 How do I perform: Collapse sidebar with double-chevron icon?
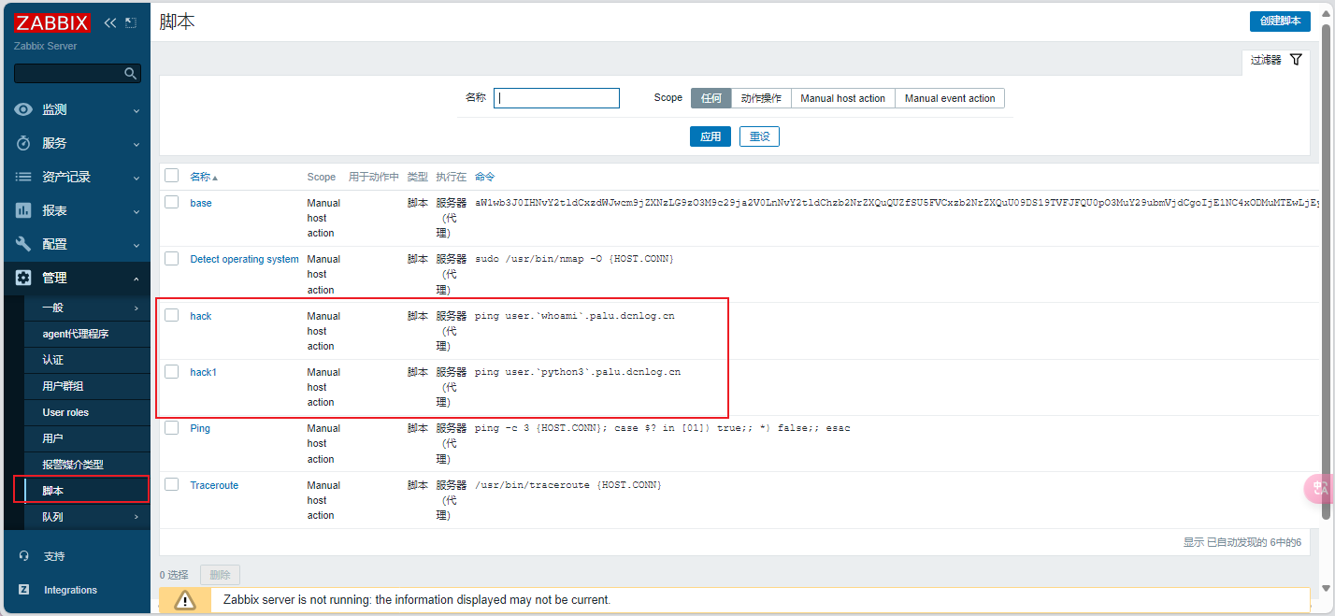[x=110, y=22]
